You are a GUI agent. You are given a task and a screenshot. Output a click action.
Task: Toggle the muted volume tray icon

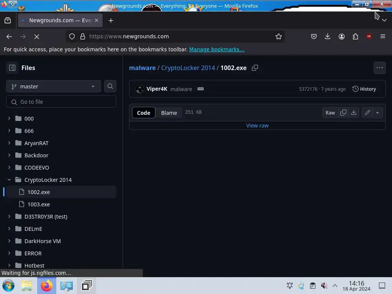click(x=324, y=286)
